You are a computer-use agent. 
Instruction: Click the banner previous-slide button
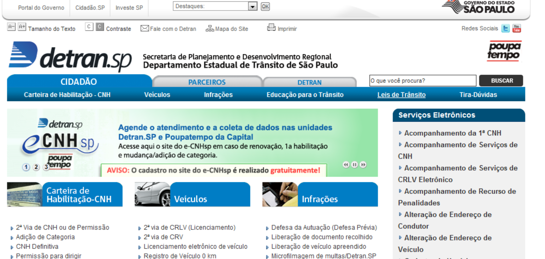click(346, 165)
